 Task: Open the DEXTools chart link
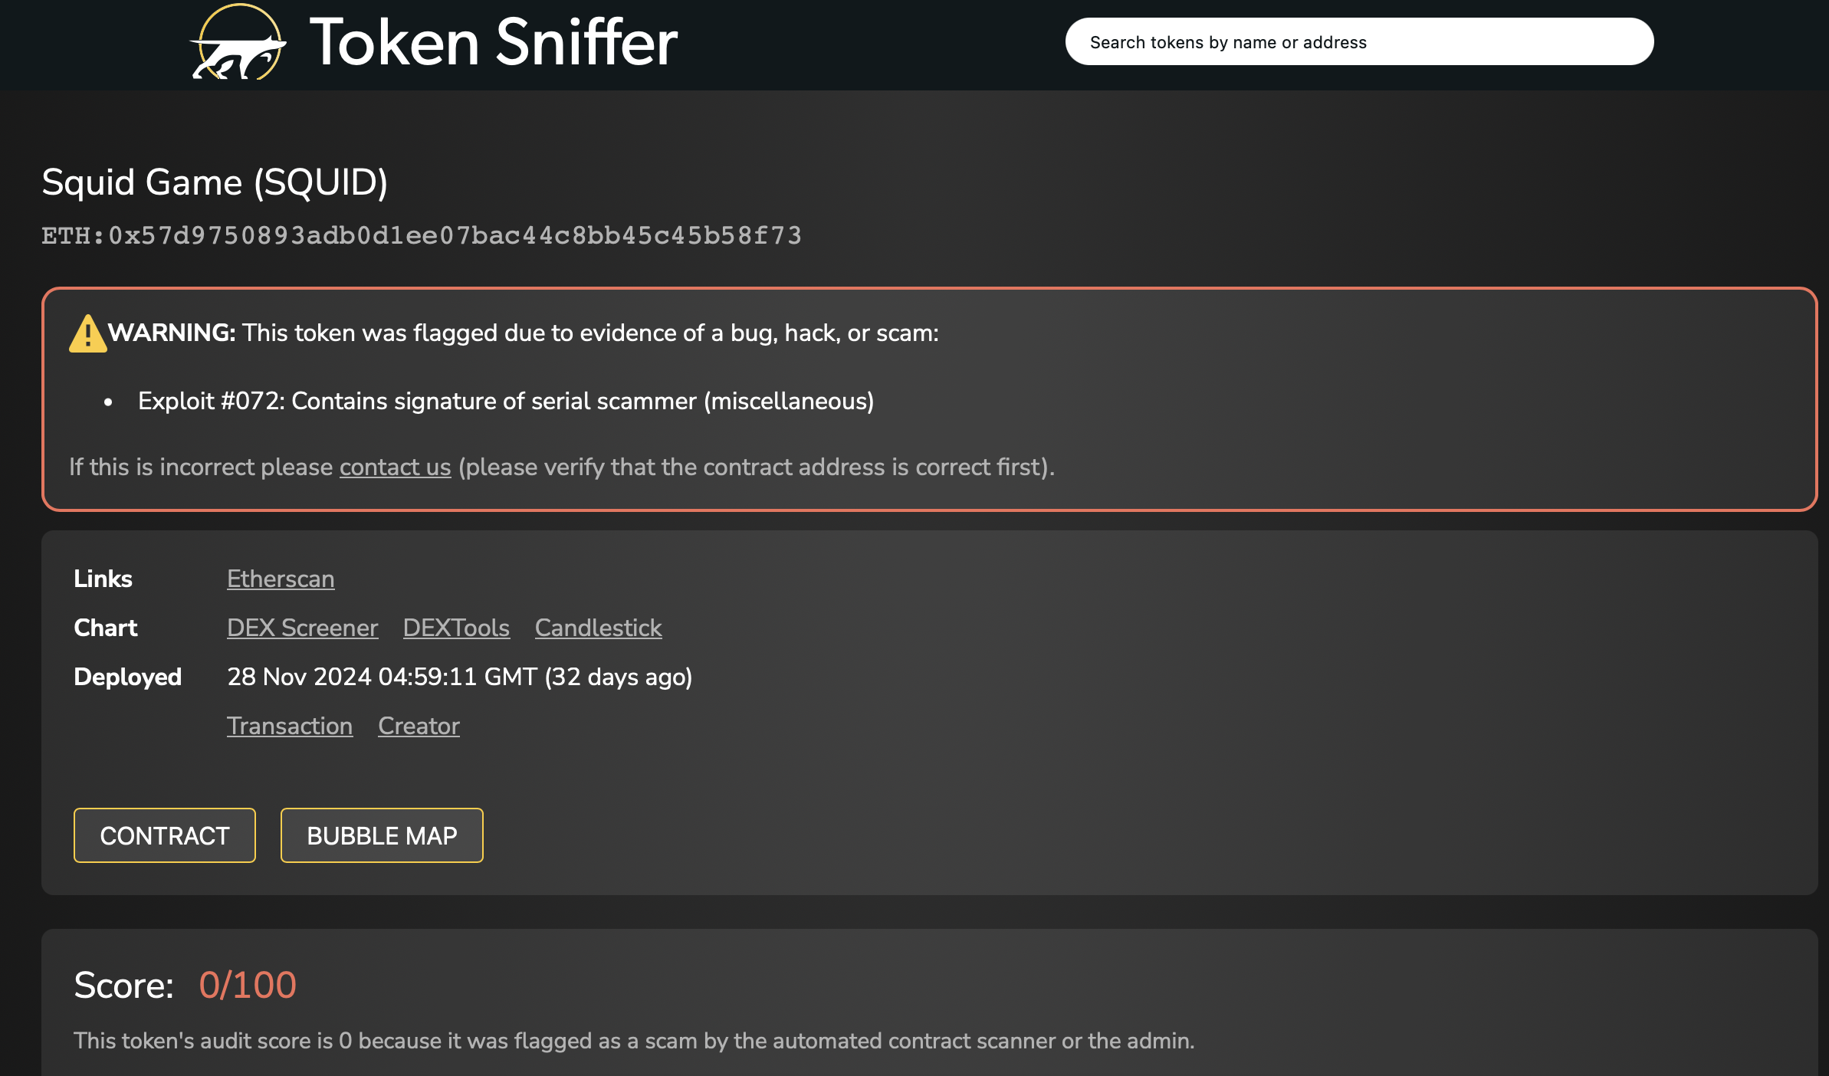456,628
